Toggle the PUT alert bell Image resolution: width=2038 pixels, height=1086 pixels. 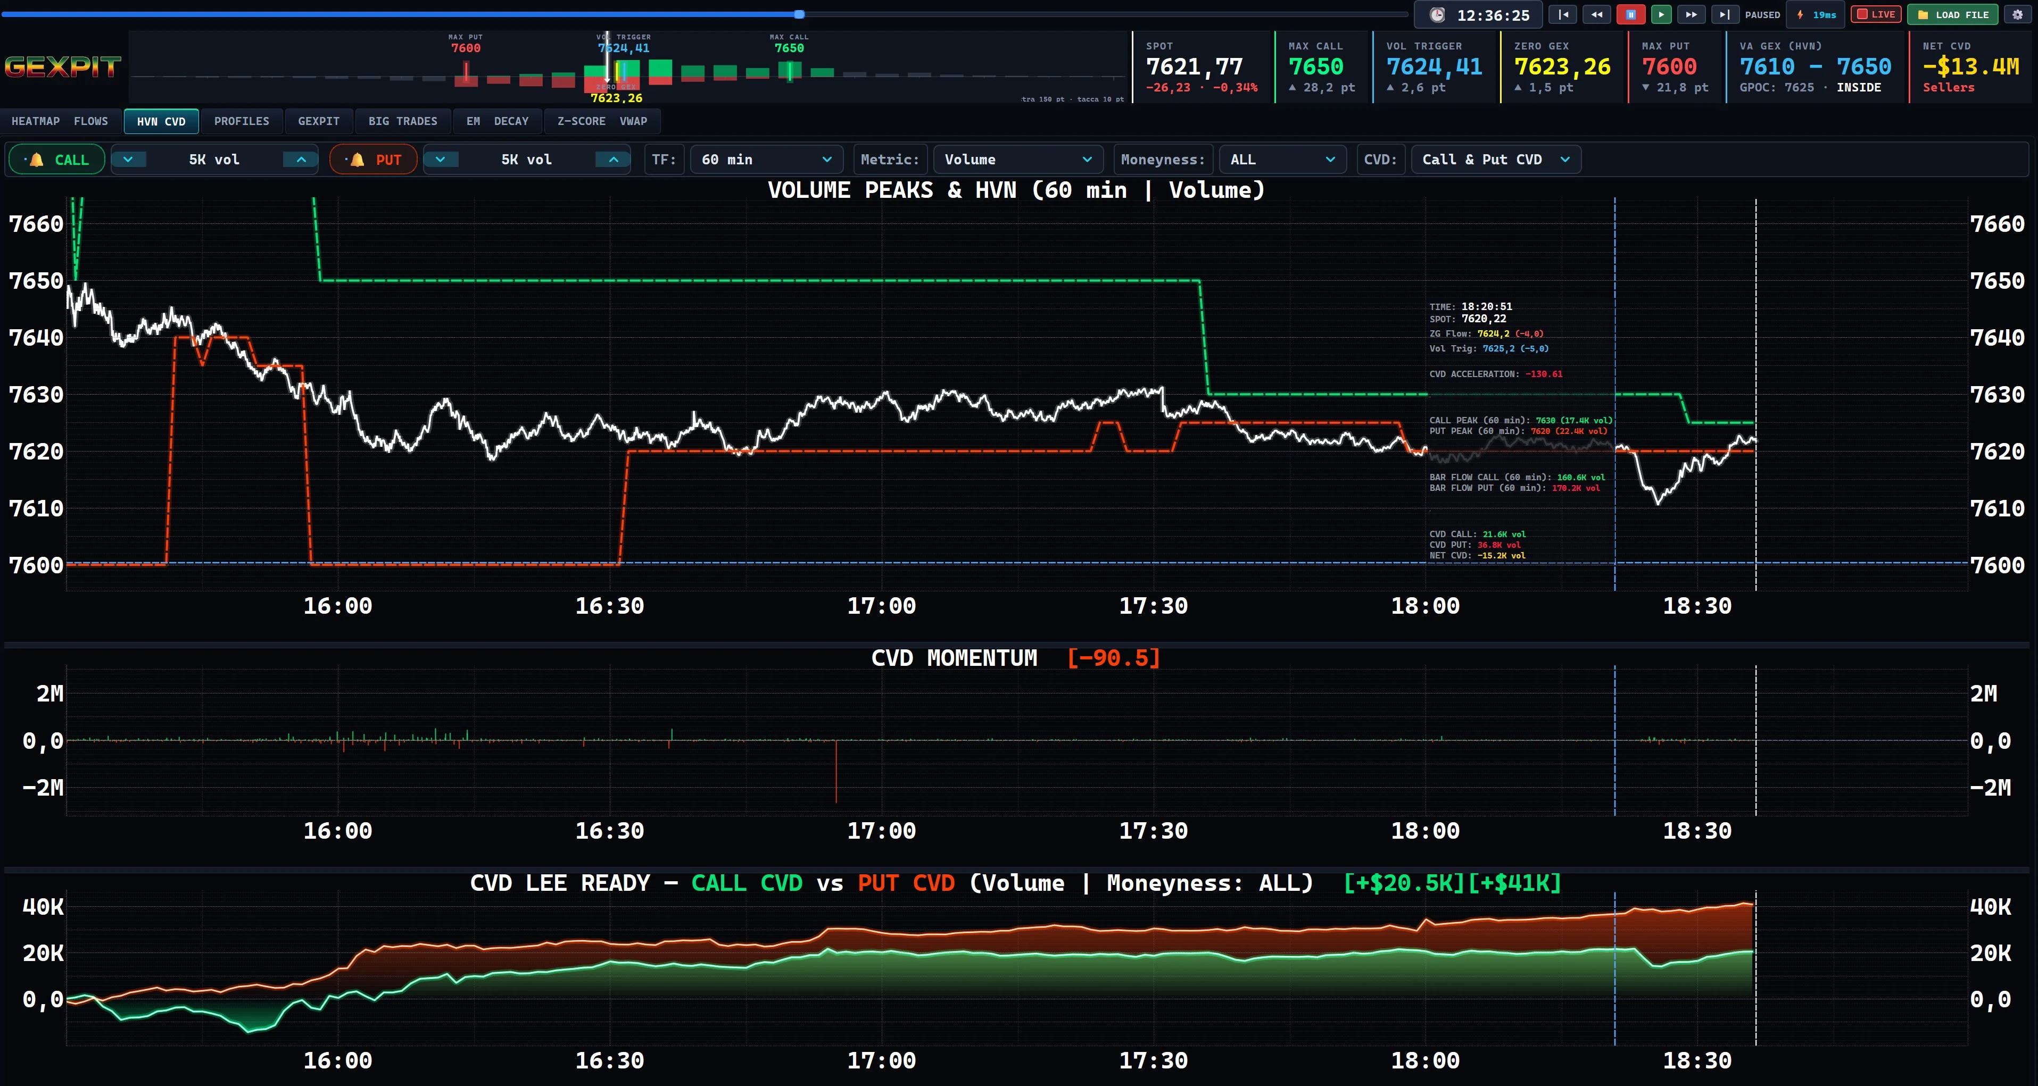(374, 159)
